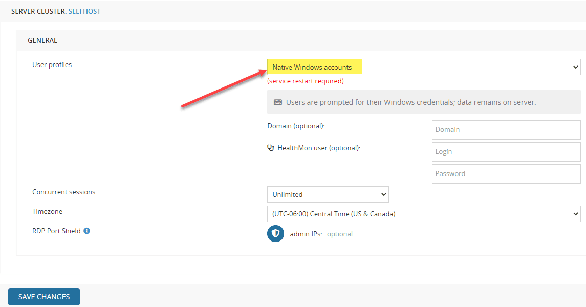Click the Timezone dropdown chevron arrow
Screen dimensions: 586x307
tap(575, 213)
